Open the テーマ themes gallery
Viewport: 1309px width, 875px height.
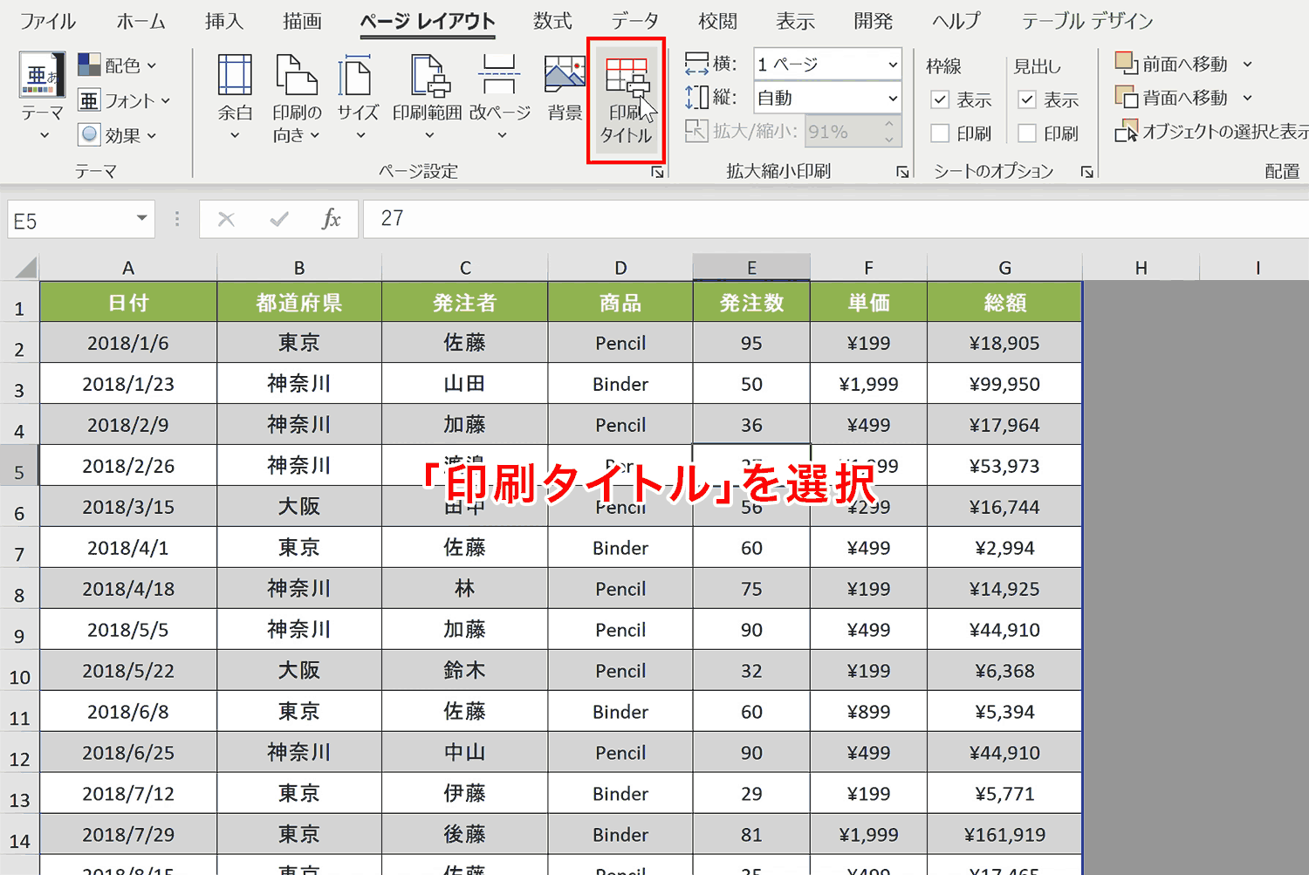coord(42,96)
